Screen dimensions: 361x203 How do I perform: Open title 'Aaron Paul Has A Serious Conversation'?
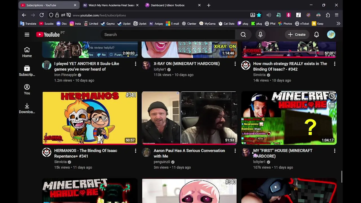point(189,153)
